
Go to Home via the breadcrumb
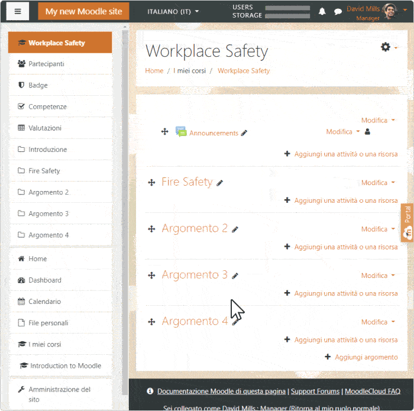154,71
